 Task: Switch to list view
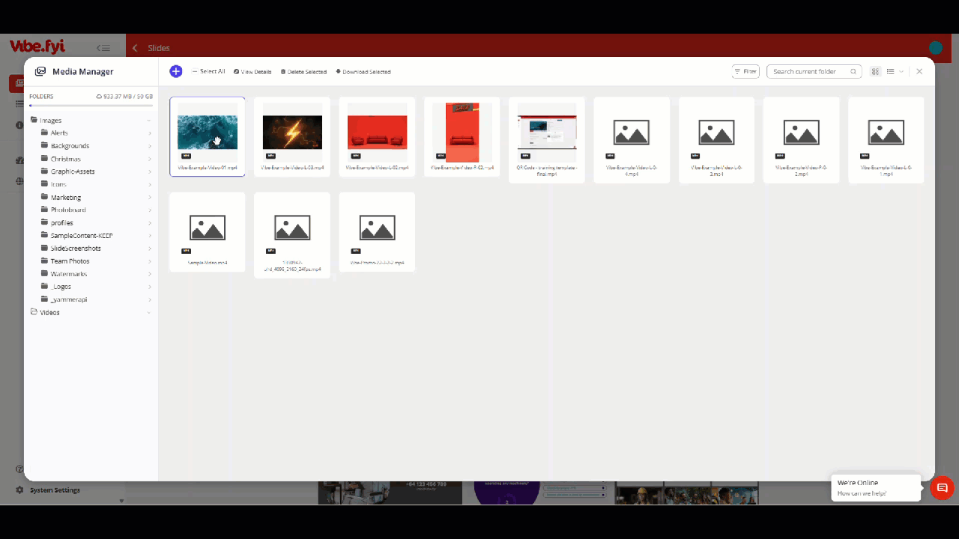[x=890, y=72]
